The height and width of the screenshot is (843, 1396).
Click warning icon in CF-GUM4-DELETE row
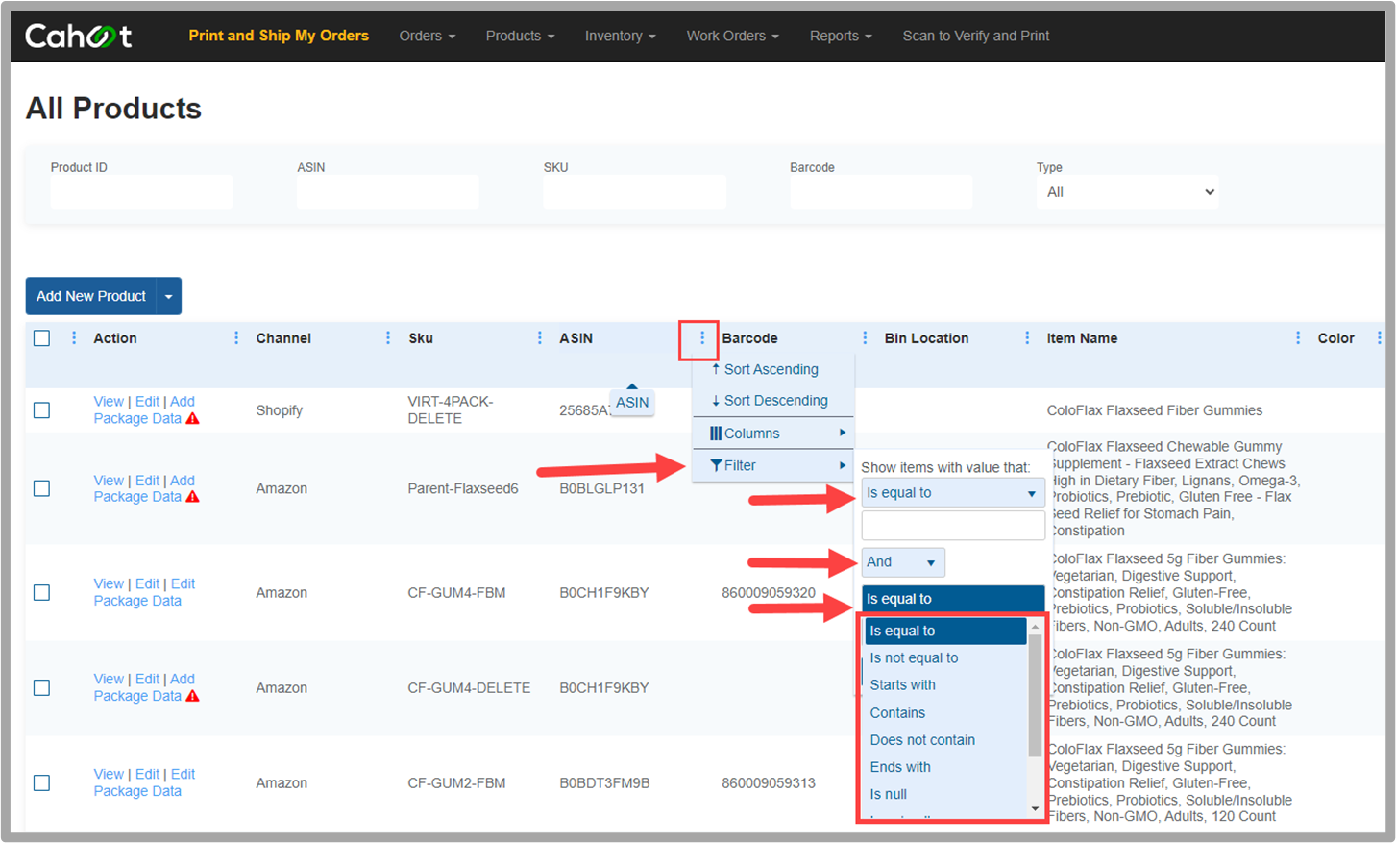[193, 696]
